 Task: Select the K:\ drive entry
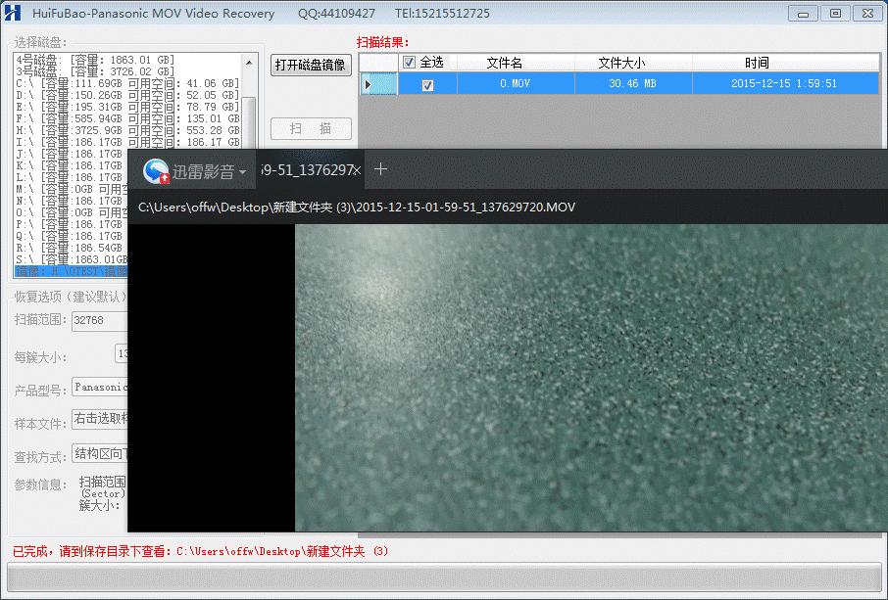(71, 165)
